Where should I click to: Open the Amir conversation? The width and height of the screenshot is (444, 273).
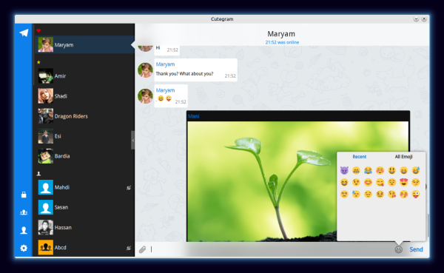(84, 76)
